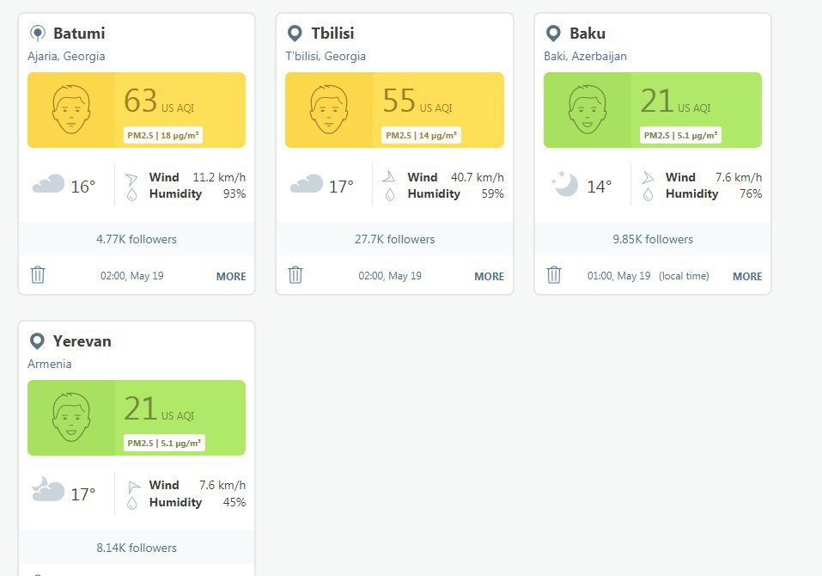Click the green Baku AQI 21 panel
Screen dimensions: 822x576
(696, 110)
